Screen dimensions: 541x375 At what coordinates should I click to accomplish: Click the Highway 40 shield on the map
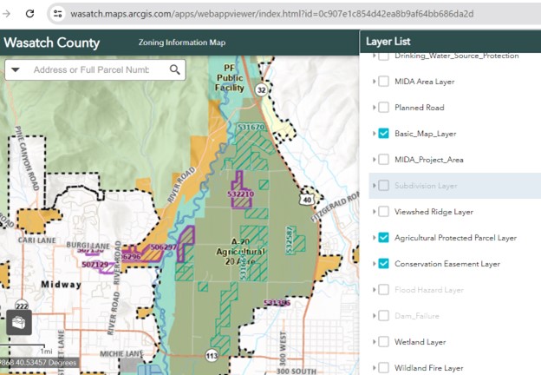[x=308, y=200]
